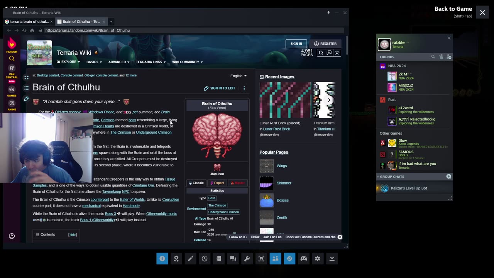Click SIGN IN TO EDIT
The image size is (494, 278).
[x=220, y=88]
